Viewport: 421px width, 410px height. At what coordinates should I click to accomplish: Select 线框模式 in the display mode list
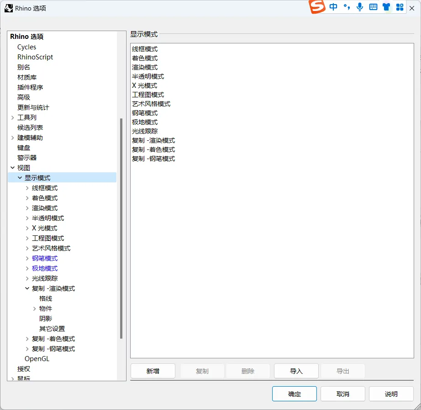click(145, 49)
